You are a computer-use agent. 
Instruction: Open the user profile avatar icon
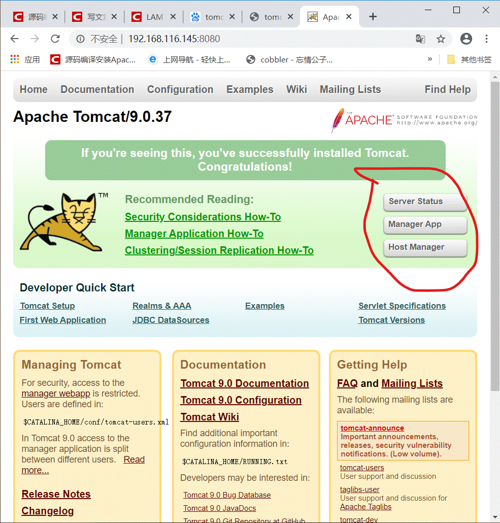tap(466, 39)
